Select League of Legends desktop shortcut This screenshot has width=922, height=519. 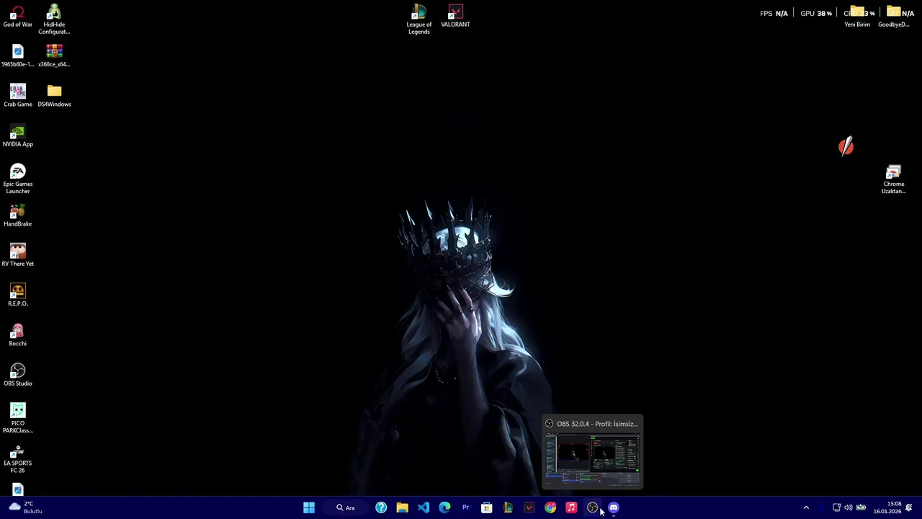[x=419, y=19]
